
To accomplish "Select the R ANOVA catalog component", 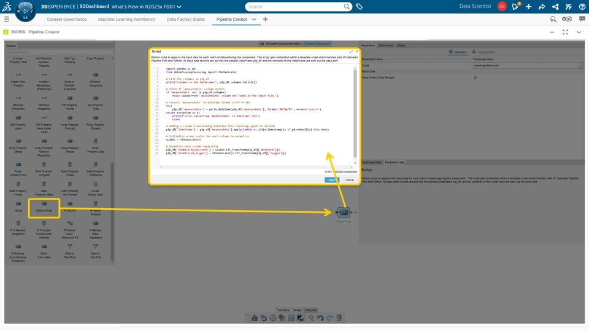I will pyautogui.click(x=70, y=207).
